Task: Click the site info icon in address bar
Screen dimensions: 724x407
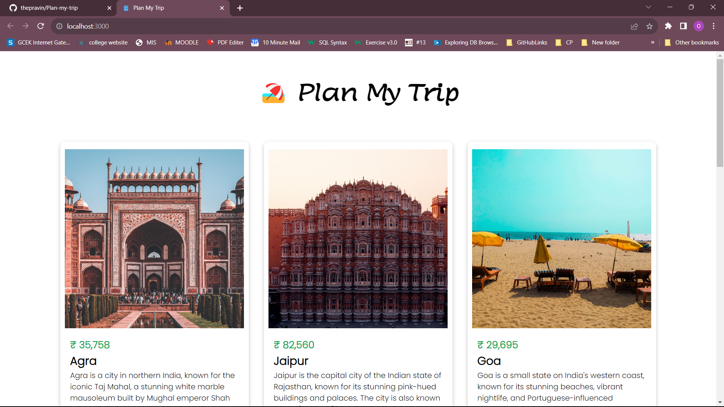Action: pos(59,26)
